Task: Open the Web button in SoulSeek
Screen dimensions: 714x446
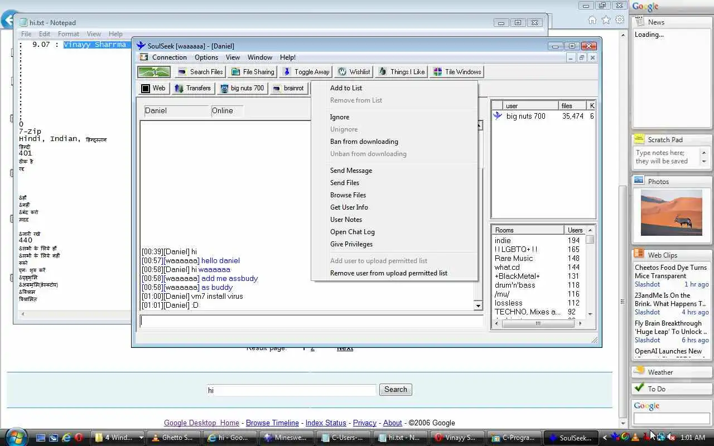Action: pyautogui.click(x=153, y=88)
